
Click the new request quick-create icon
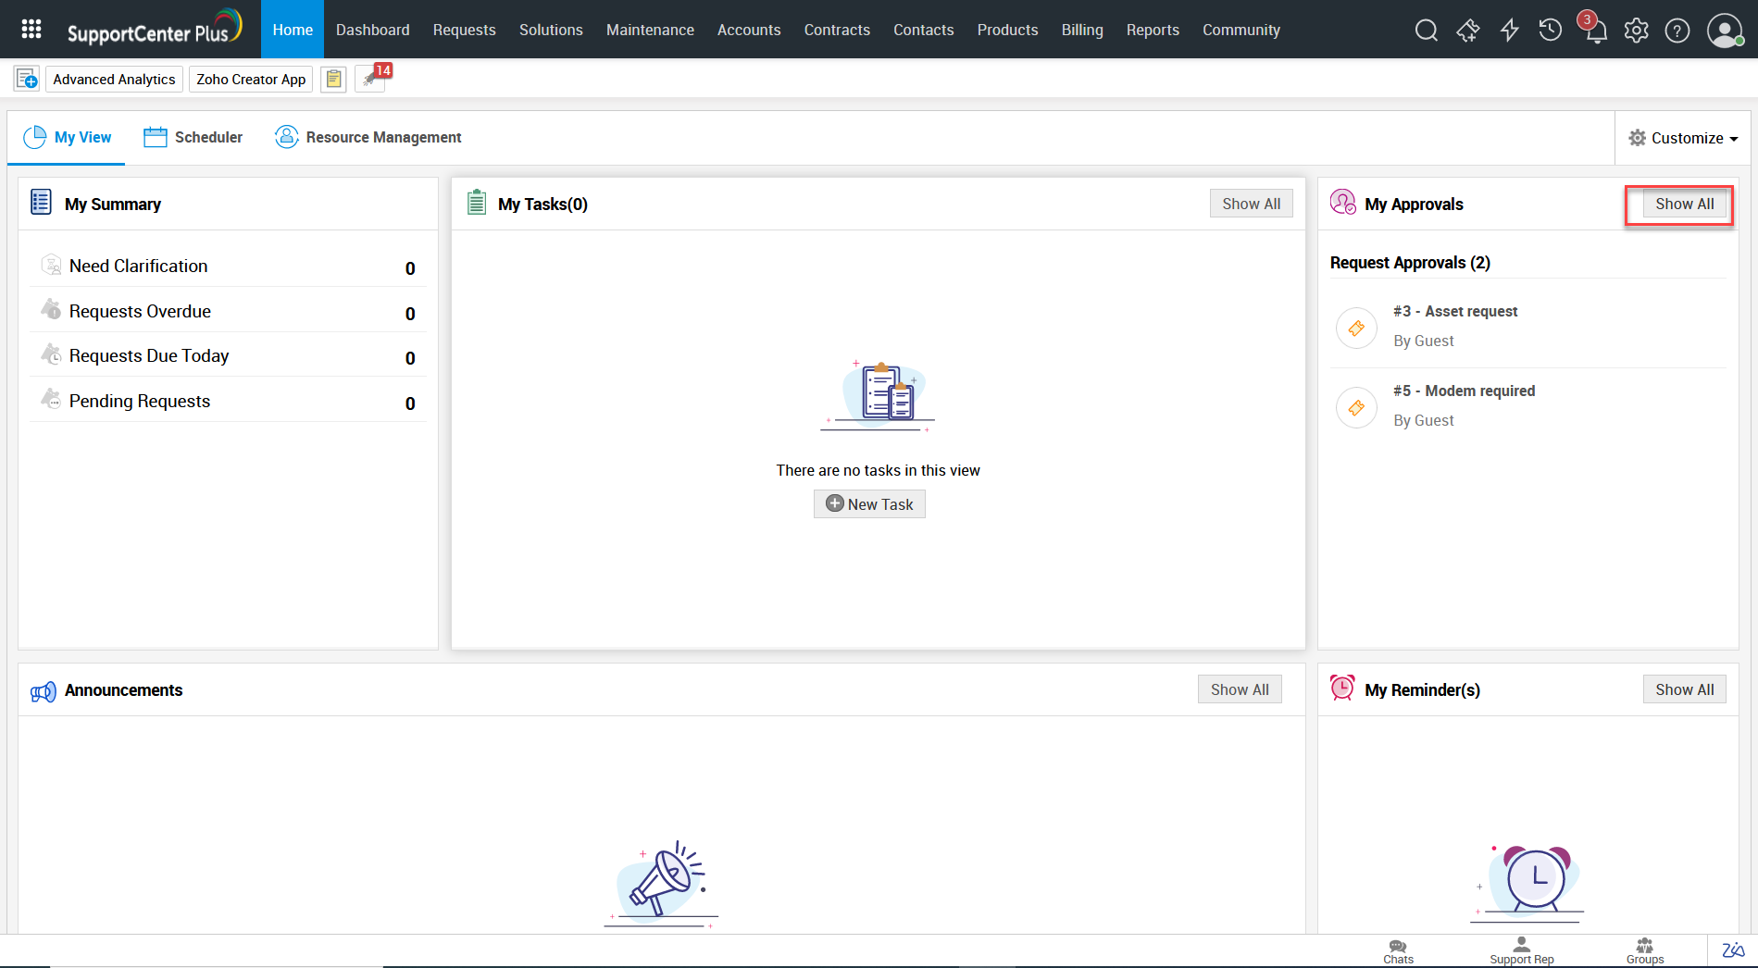tap(27, 80)
